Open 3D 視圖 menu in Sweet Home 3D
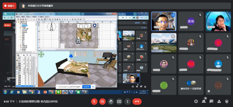 (x=41, y=17)
